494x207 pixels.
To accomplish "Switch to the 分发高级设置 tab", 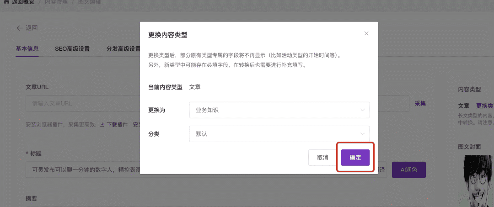I will coord(123,49).
